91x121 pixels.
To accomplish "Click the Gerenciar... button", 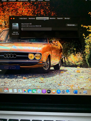I will (x=72, y=25).
